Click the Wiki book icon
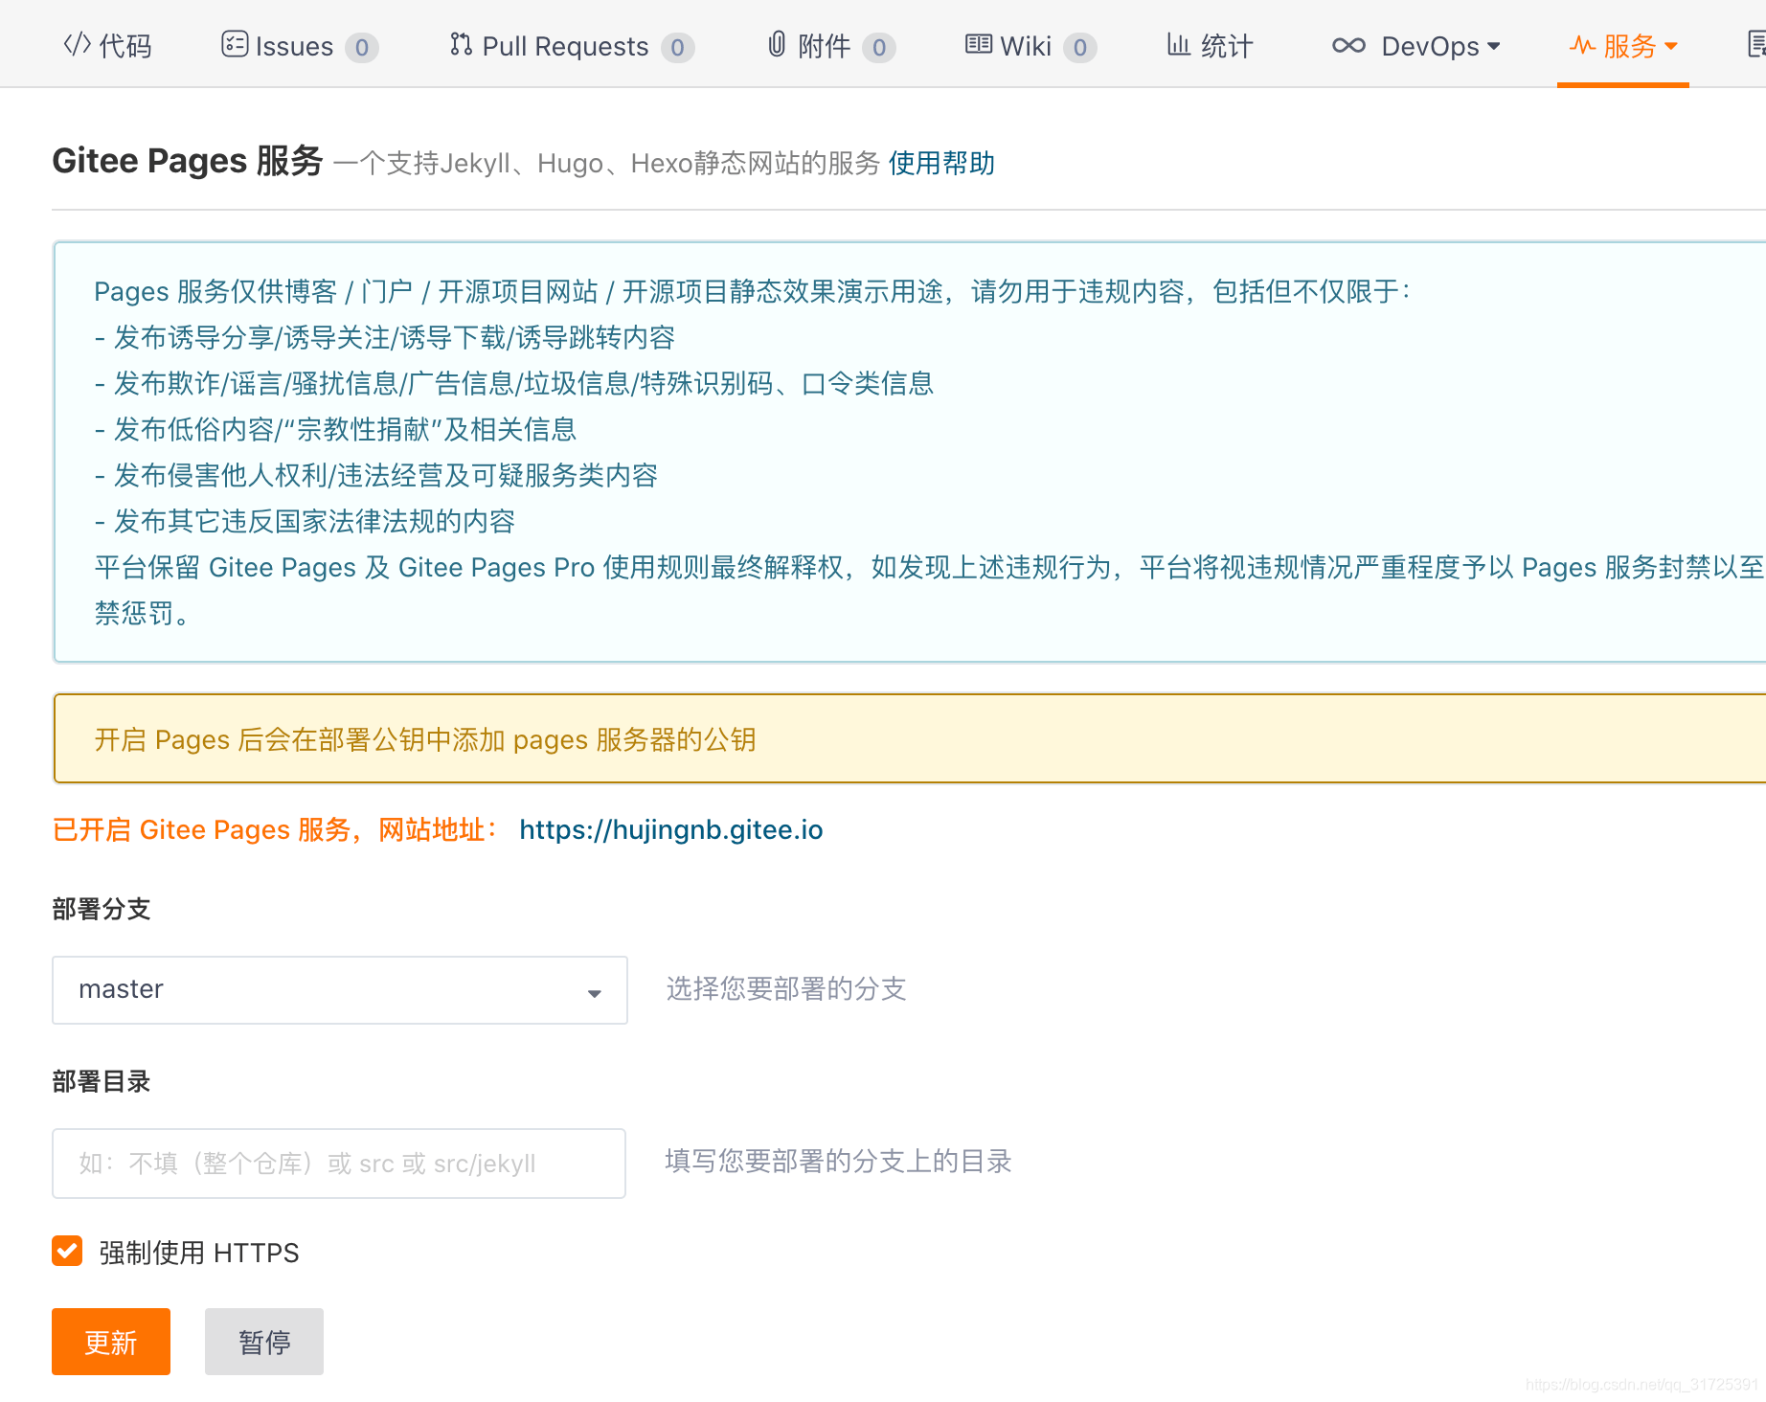Viewport: 1766px width, 1402px height. tap(978, 44)
